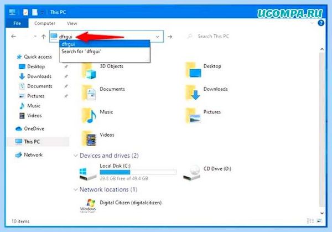Select the Pictures folder in main pane
Image resolution: width=332 pixels, height=232 pixels.
[203, 116]
